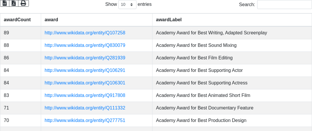This screenshot has width=312, height=131.
Task: Open the entries per page dropdown
Action: 127,4
